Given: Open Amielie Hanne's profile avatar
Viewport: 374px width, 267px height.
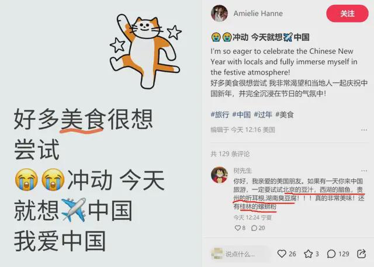Looking at the screenshot, I should (219, 13).
